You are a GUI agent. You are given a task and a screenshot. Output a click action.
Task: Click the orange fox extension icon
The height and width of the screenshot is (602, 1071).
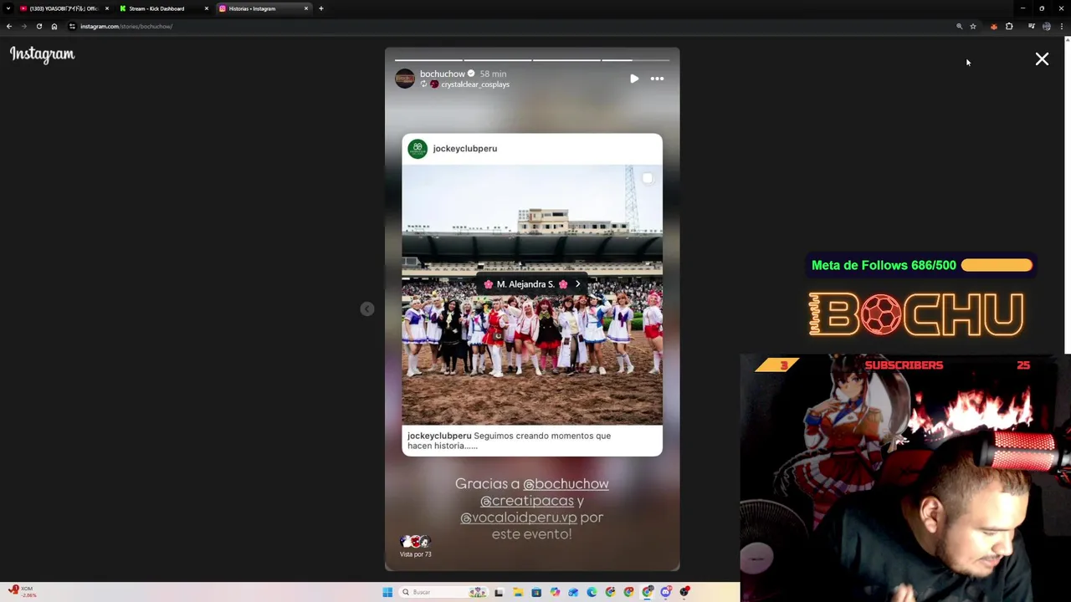pos(994,27)
